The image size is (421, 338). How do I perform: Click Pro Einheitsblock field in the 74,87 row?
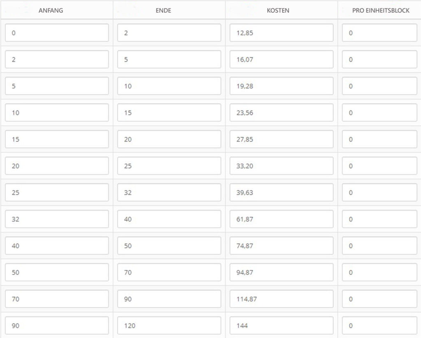pyautogui.click(x=379, y=246)
